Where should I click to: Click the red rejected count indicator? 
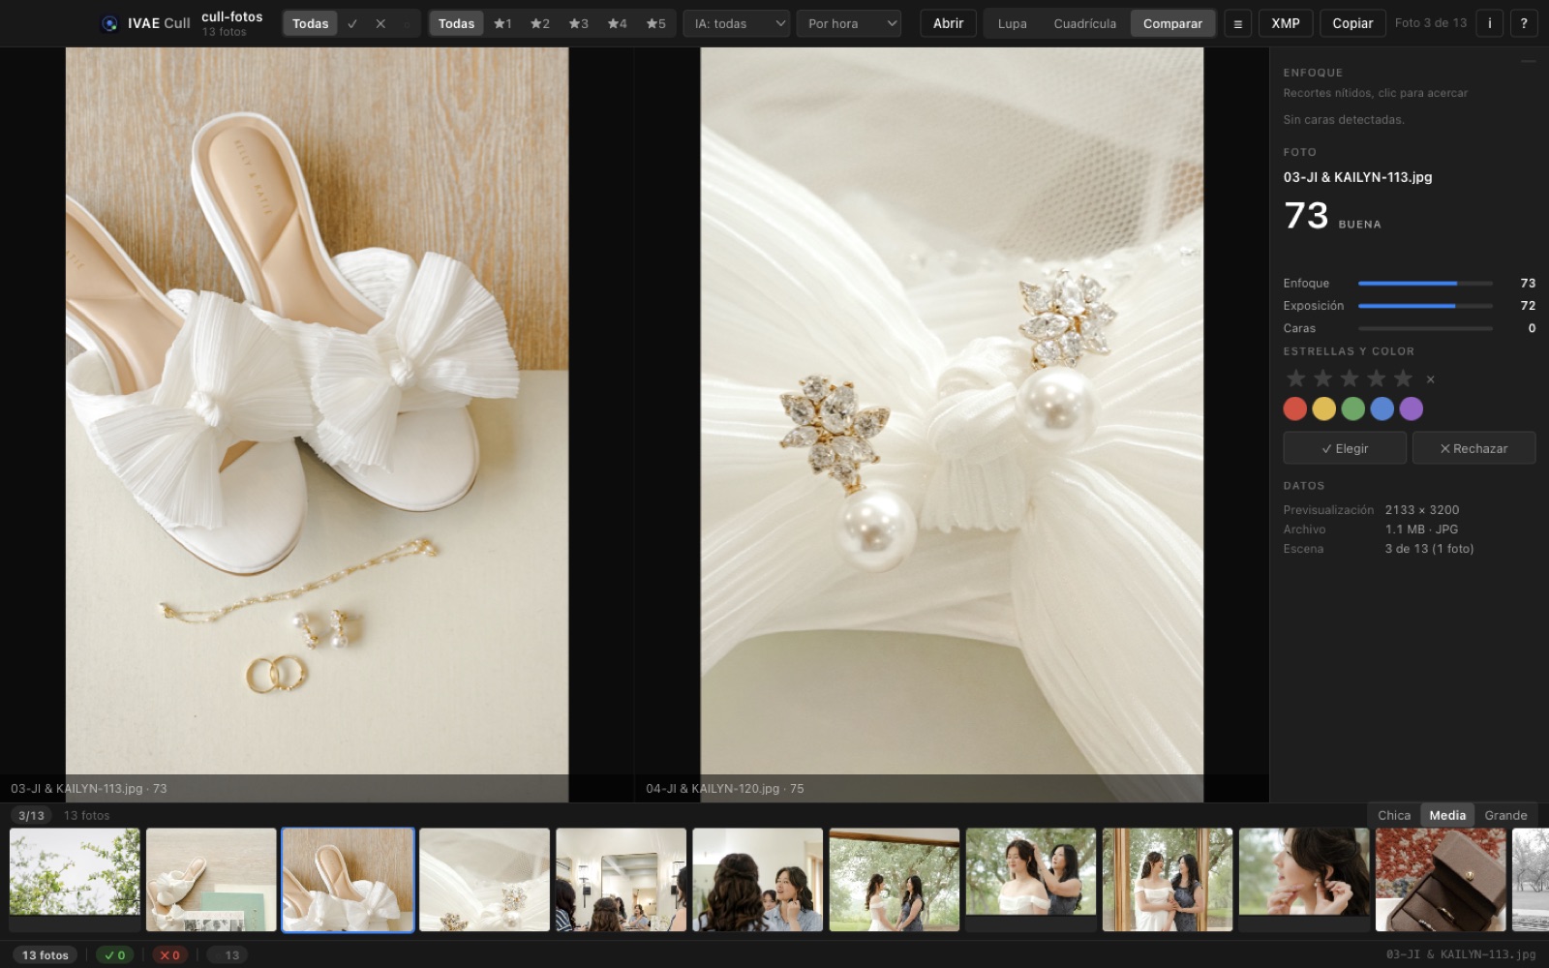(x=169, y=954)
